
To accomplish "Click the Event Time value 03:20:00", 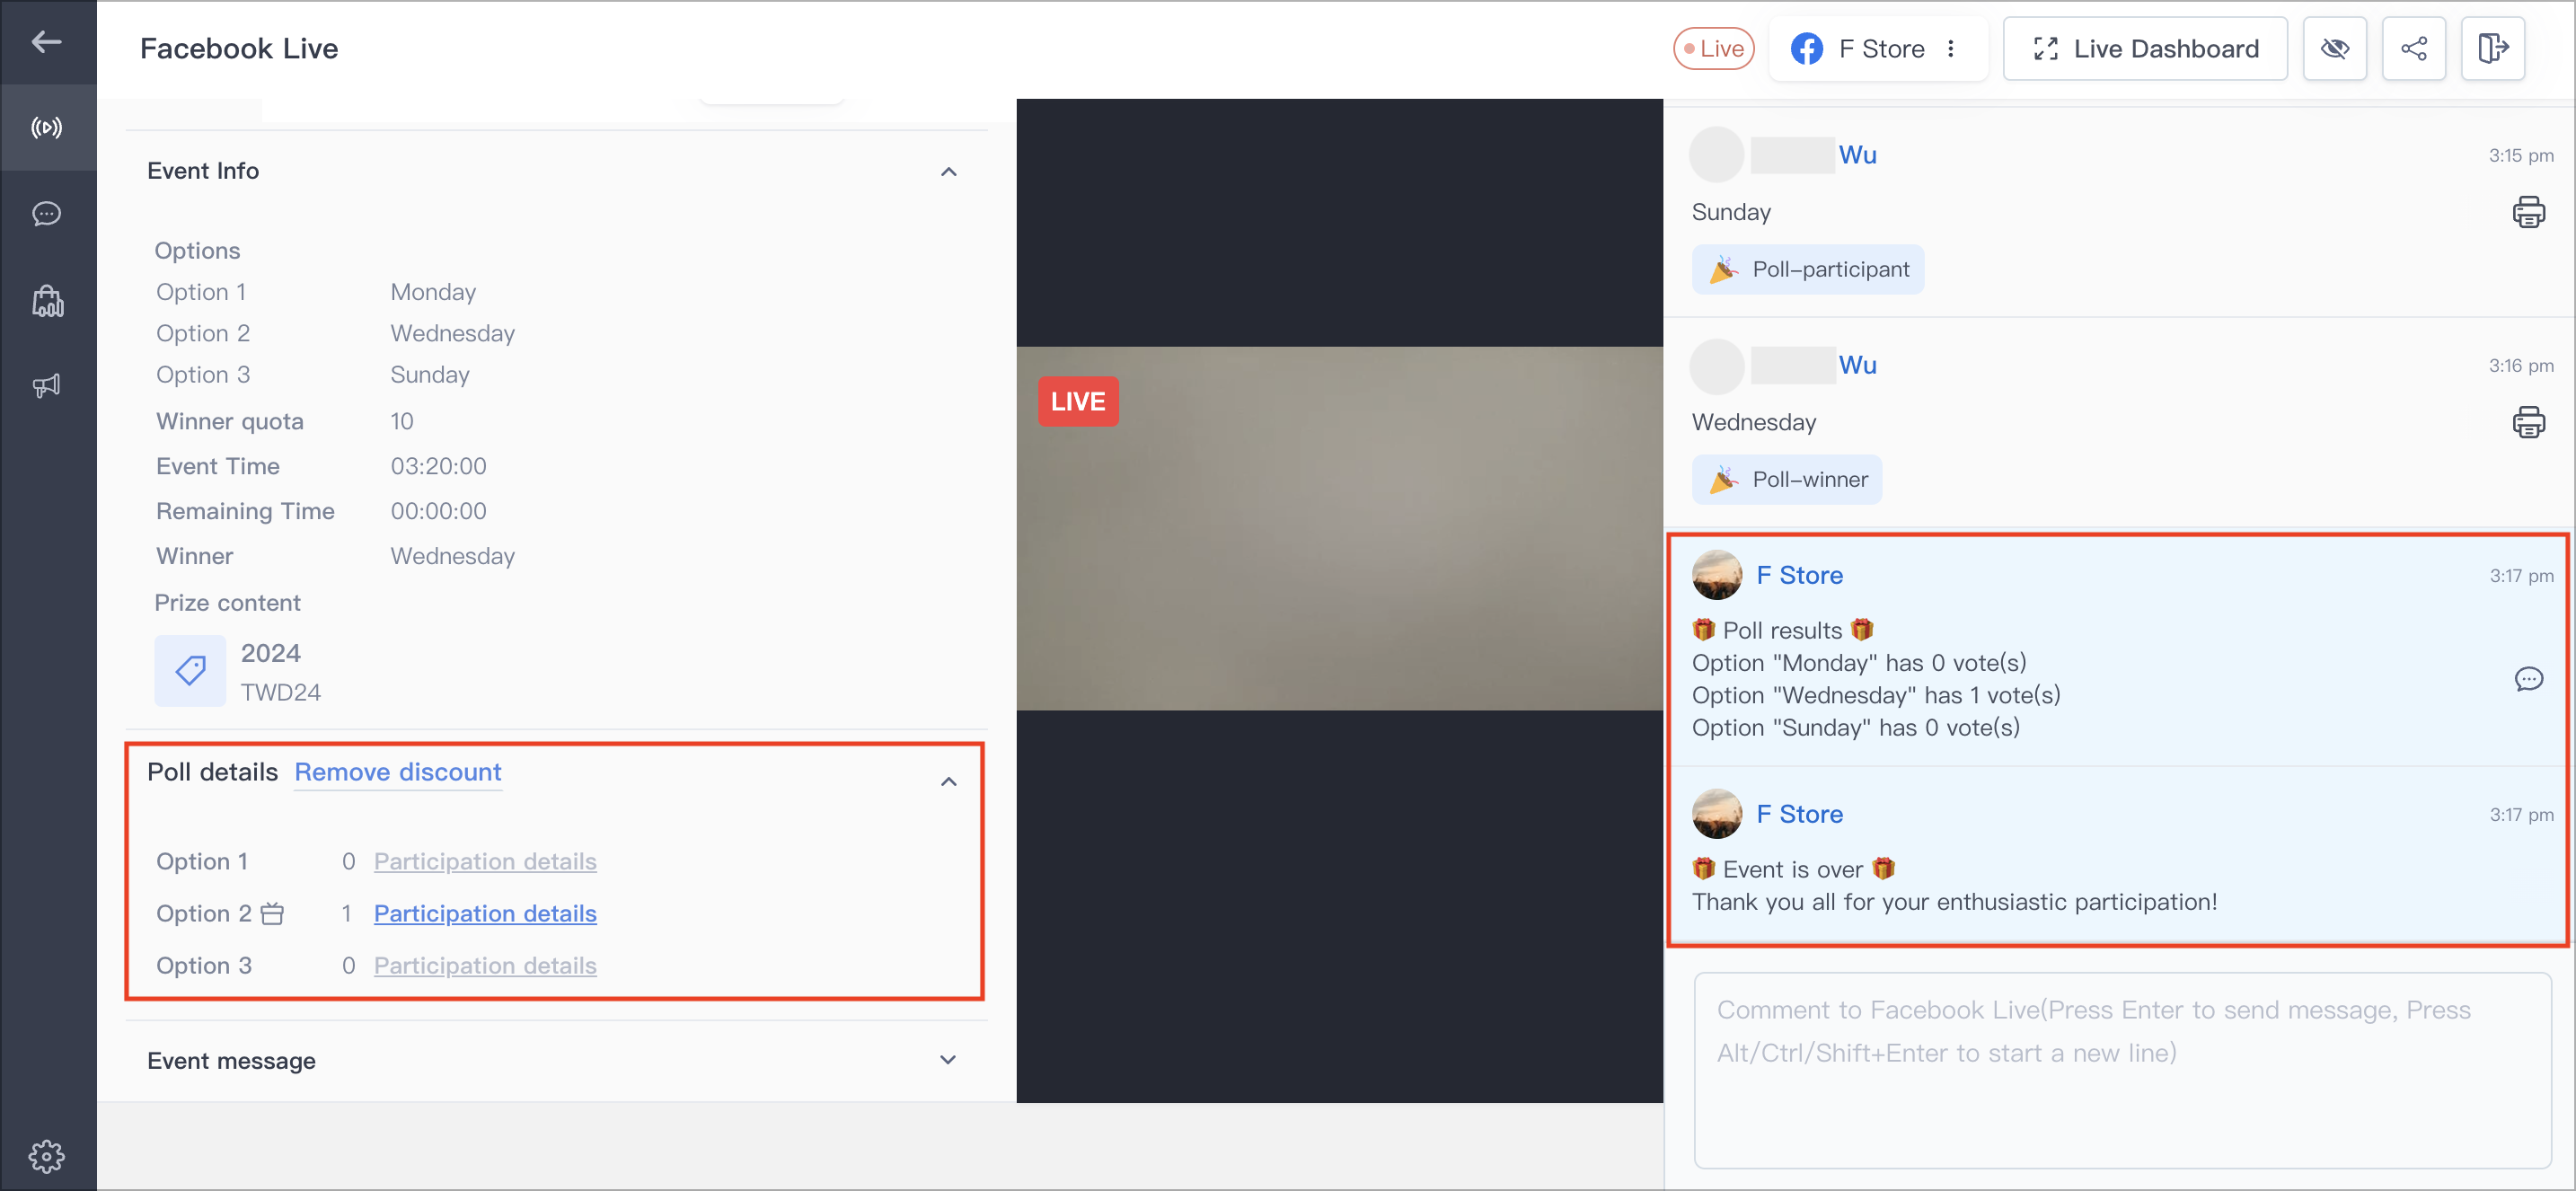I will [438, 466].
